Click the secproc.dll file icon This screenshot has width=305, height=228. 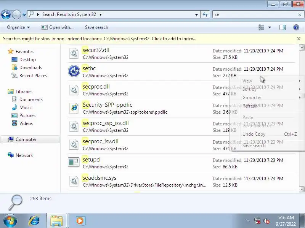pyautogui.click(x=74, y=90)
